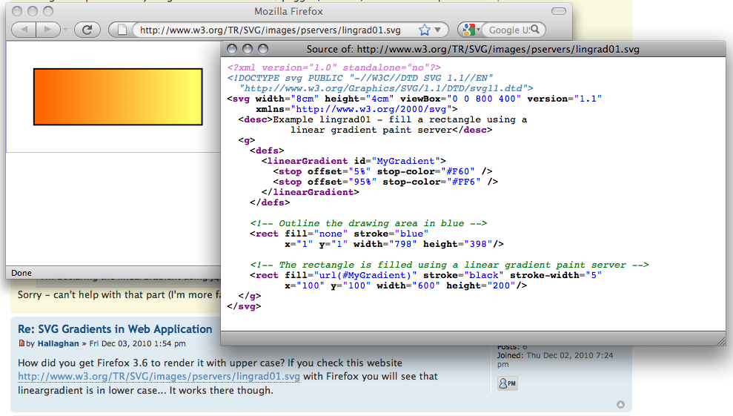Go forward with Firefox forward arrow
Viewport: 733px width, 416px height.
(x=47, y=30)
